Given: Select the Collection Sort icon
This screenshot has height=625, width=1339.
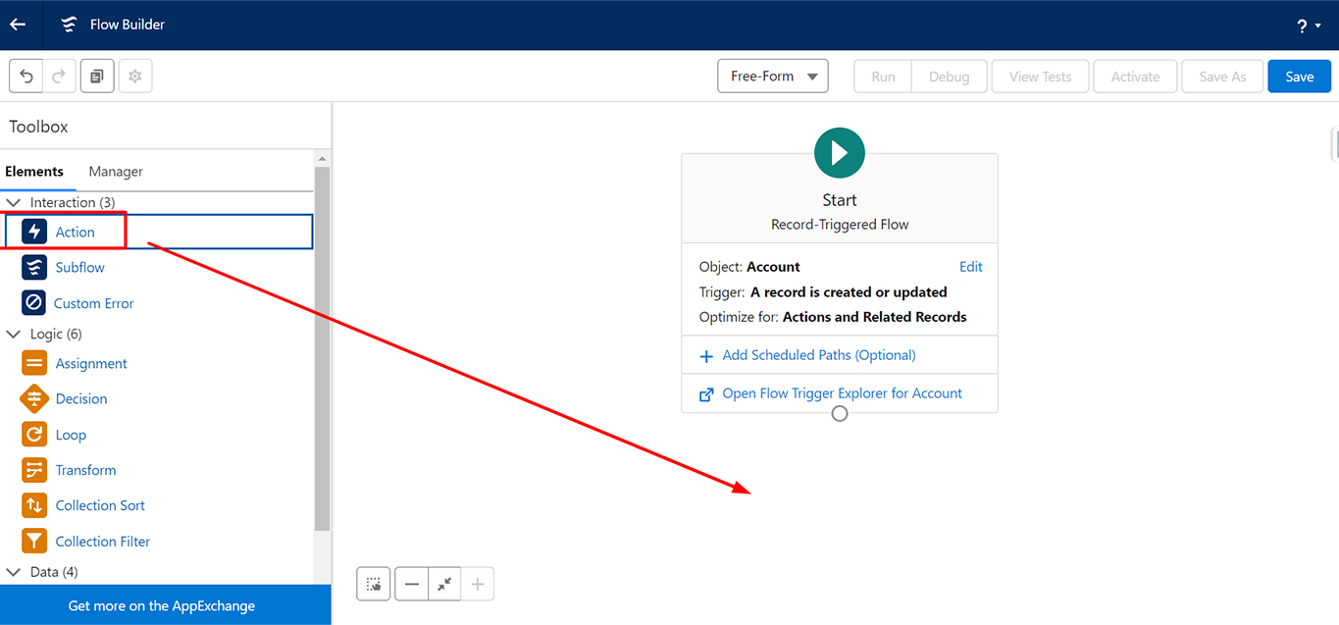Looking at the screenshot, I should [x=34, y=505].
